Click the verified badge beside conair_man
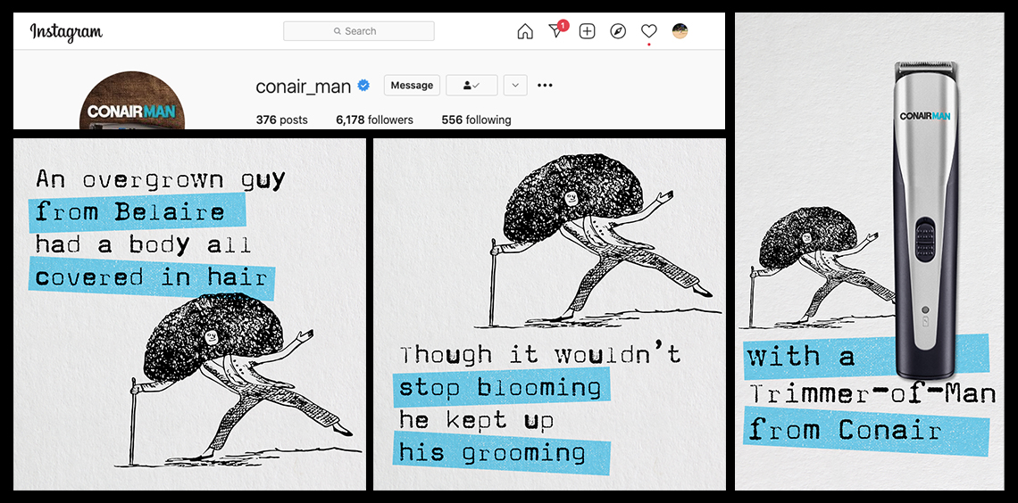 363,85
